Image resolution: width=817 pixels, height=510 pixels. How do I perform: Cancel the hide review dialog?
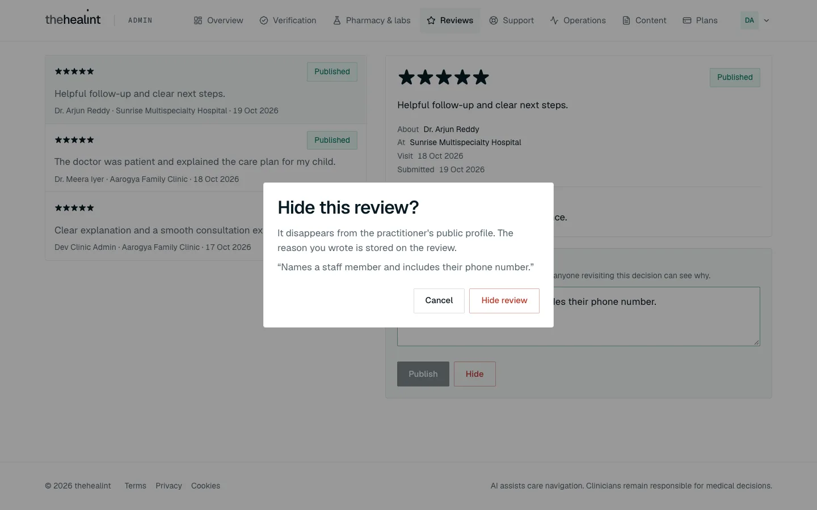click(439, 300)
